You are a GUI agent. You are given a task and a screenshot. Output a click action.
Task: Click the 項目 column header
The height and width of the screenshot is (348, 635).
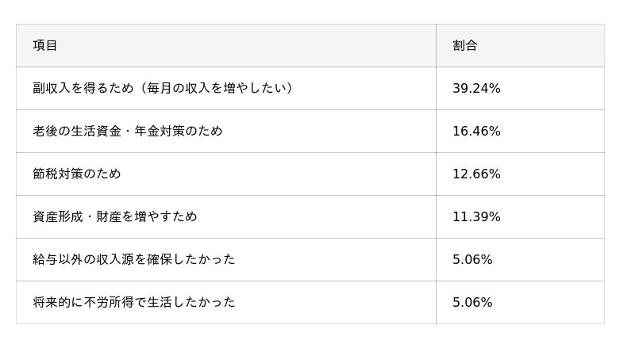(45, 46)
